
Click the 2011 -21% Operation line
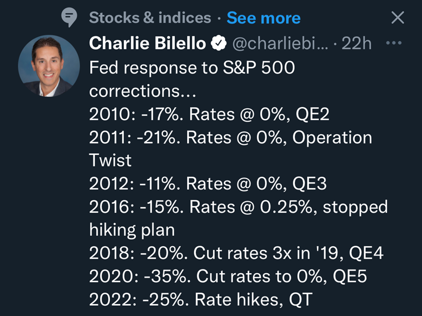coord(230,137)
